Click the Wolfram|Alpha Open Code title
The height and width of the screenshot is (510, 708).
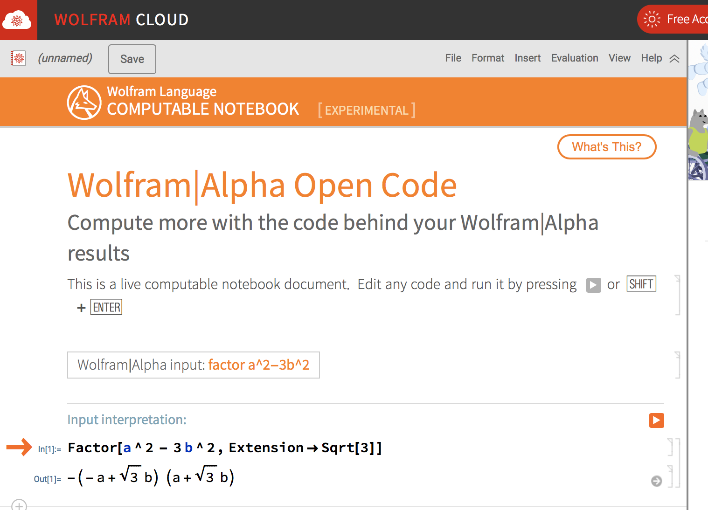[x=262, y=186]
